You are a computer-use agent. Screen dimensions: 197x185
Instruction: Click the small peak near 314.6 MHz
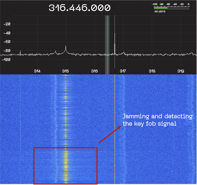click(x=56, y=52)
